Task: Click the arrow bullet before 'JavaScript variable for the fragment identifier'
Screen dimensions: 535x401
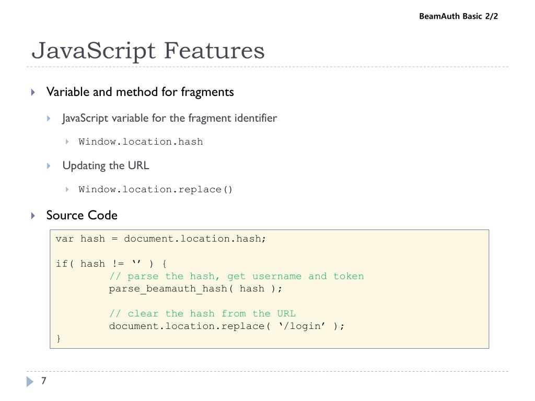Action: coord(49,119)
